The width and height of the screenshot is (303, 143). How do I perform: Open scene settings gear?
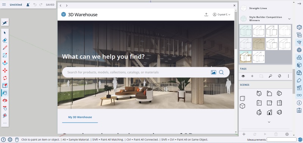pyautogui.click(x=287, y=134)
